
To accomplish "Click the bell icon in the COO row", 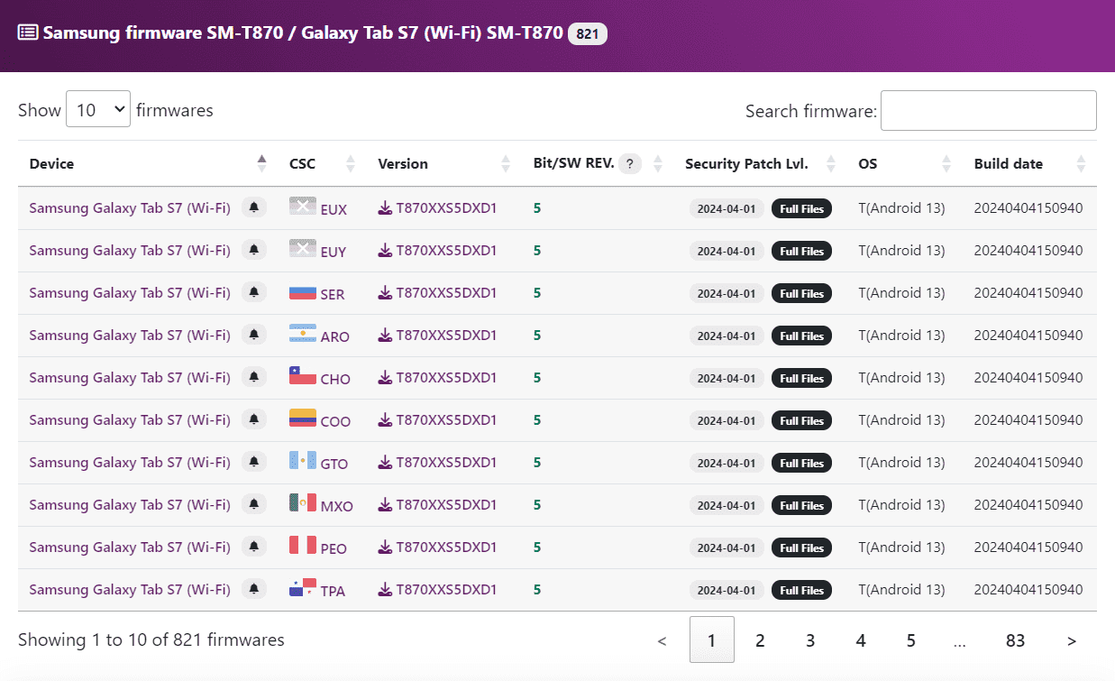I will tap(254, 420).
